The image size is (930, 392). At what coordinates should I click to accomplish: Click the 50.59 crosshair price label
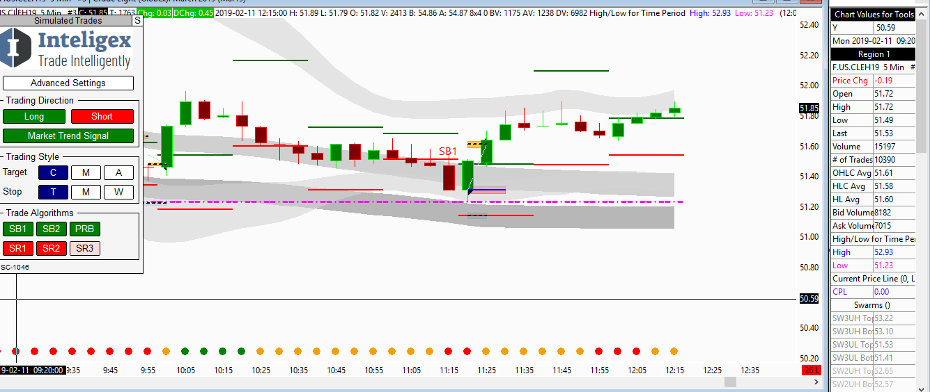click(x=809, y=299)
